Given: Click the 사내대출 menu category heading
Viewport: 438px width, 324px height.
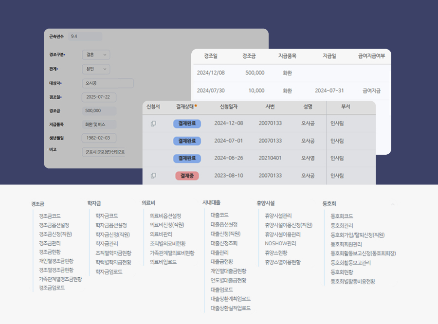Looking at the screenshot, I should coord(211,202).
